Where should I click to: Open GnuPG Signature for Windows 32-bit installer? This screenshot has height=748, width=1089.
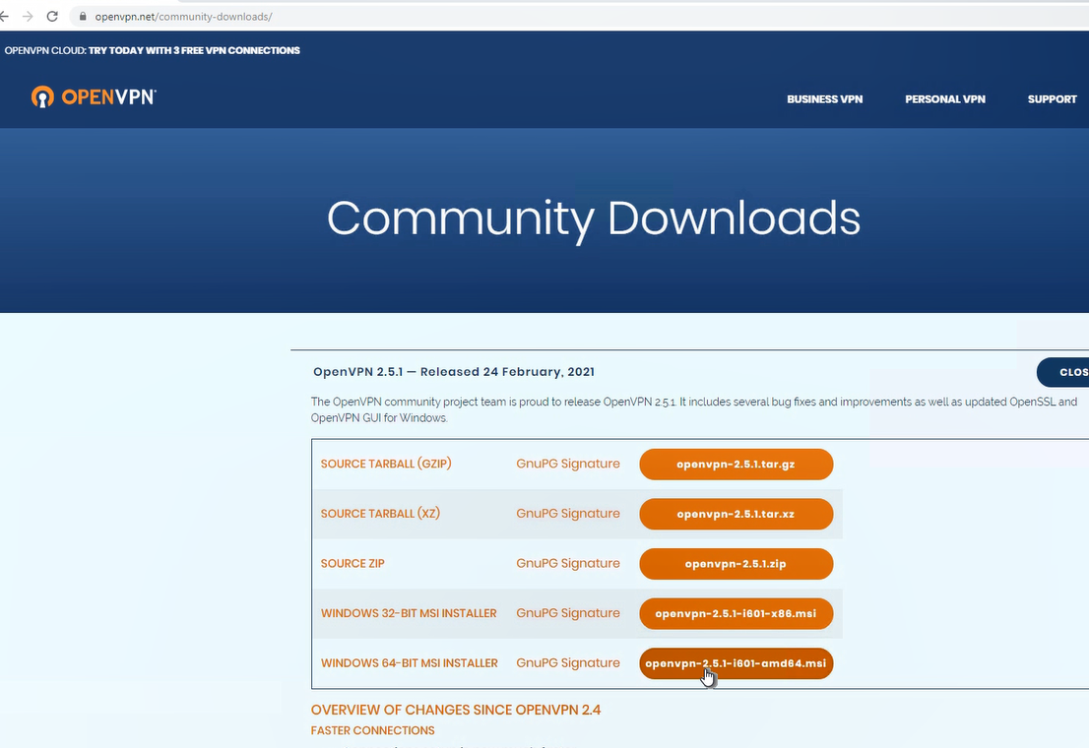pyautogui.click(x=567, y=613)
